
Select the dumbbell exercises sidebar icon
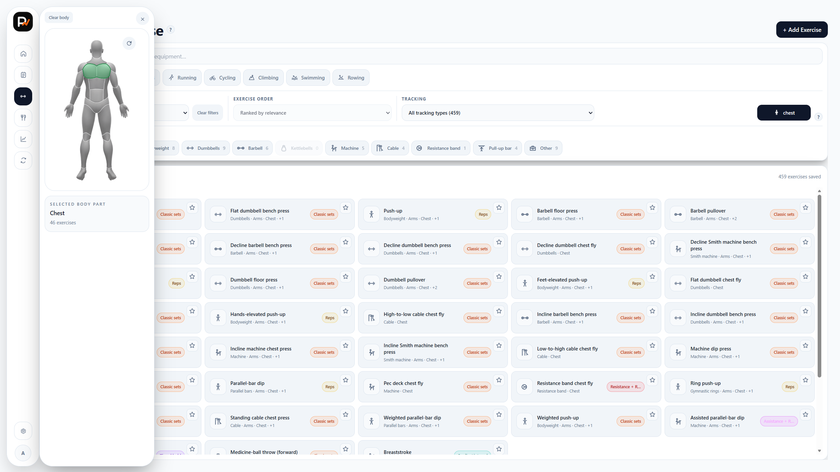tap(23, 96)
